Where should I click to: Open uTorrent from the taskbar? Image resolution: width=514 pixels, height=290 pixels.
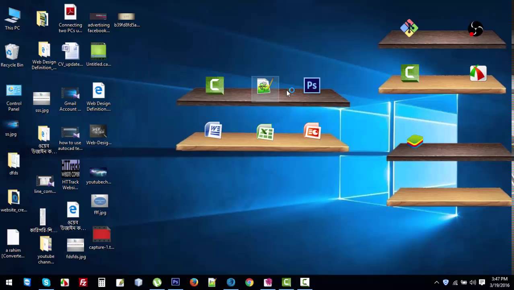[x=157, y=282]
